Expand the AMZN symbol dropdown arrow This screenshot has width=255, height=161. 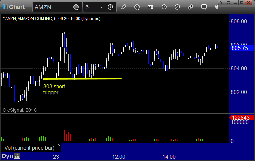[67, 7]
